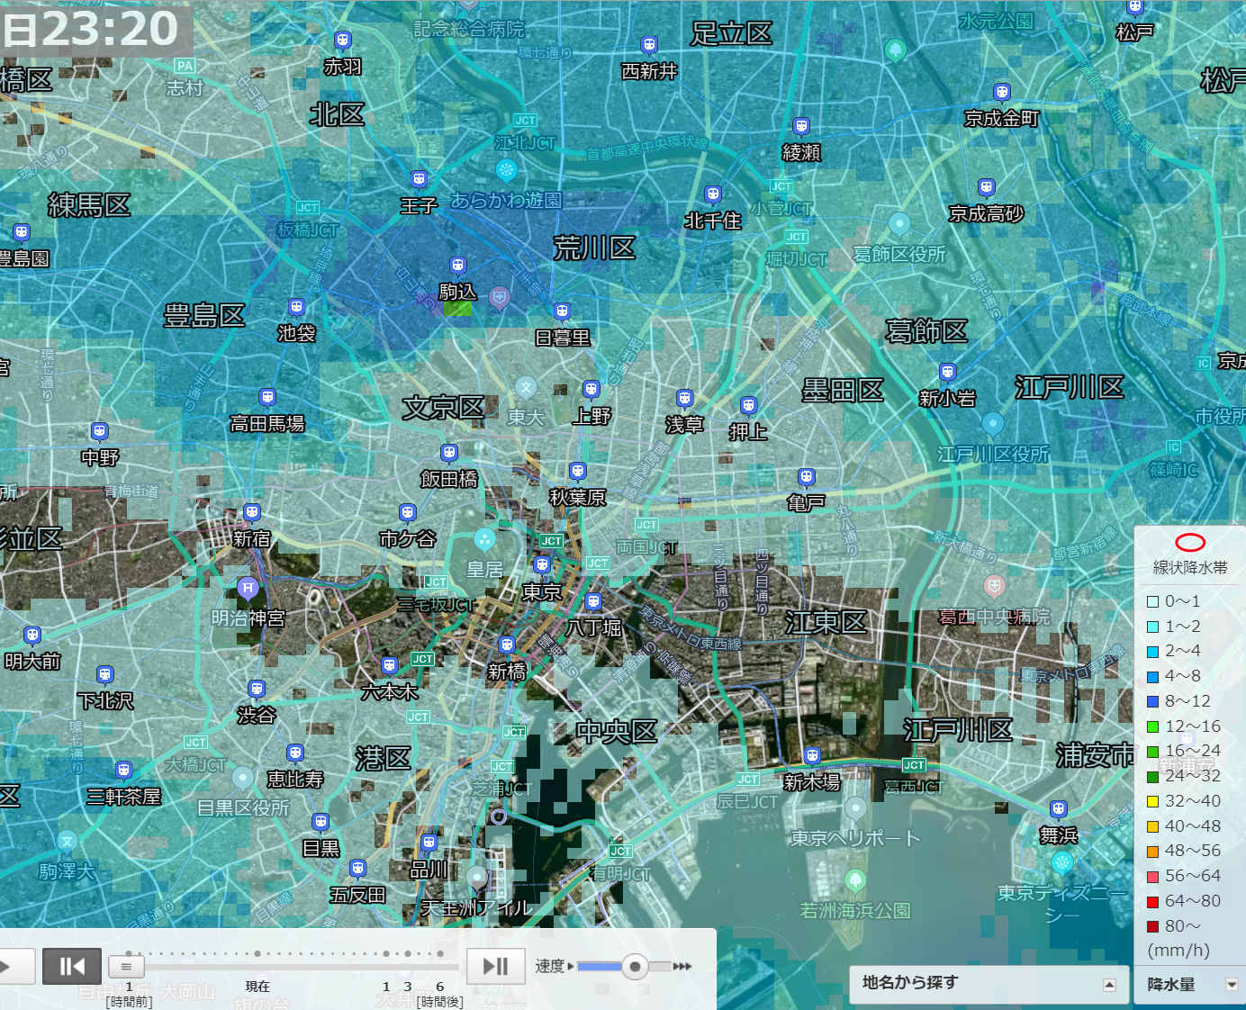Click the 葛西中央病院 hospital marker
This screenshot has height=1010, width=1246.
[x=994, y=587]
